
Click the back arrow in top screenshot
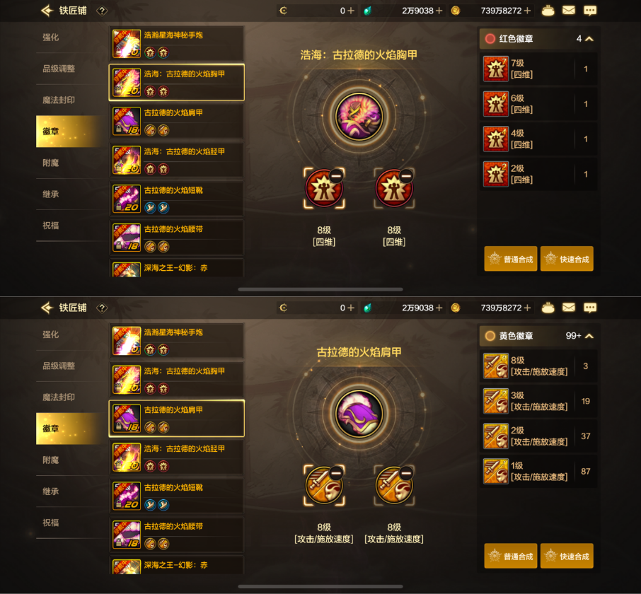pos(47,11)
